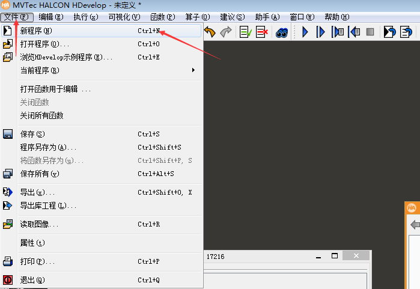Click the new program page icon in the menu
Viewport: 420px width, 289px height.
pos(7,31)
